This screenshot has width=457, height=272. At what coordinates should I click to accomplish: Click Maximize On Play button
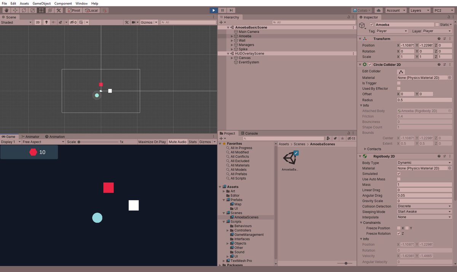(152, 142)
